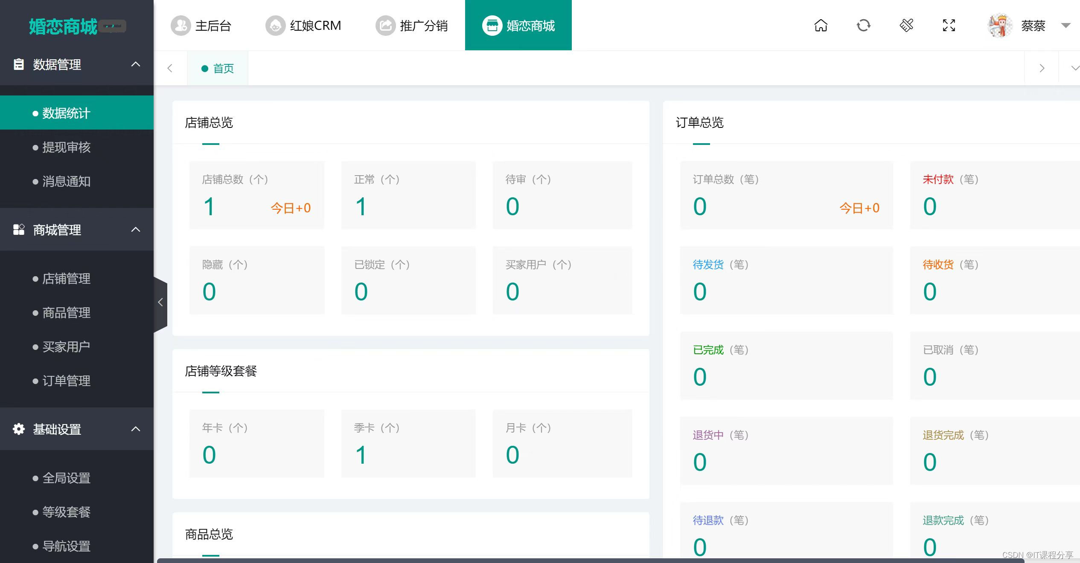Open 提现审核 in sidebar

click(x=77, y=147)
